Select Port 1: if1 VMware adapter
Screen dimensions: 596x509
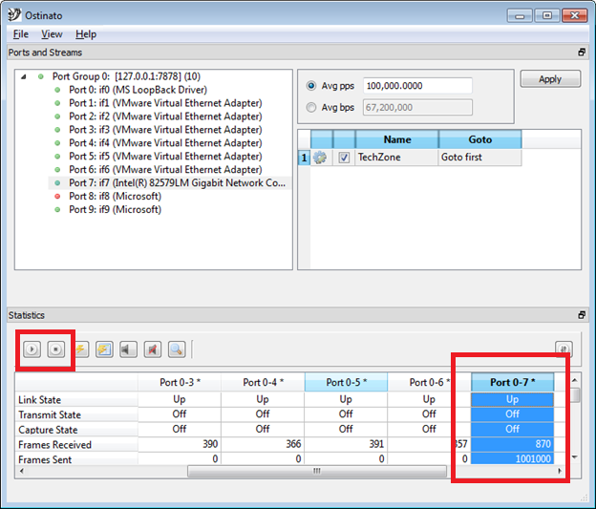[165, 103]
